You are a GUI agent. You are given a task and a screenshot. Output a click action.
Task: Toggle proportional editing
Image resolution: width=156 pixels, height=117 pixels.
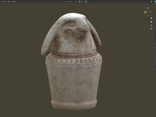(x=86, y=2)
